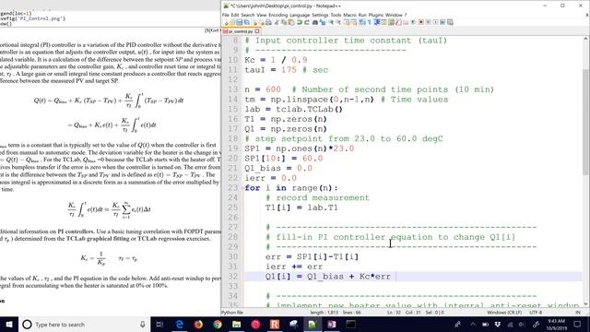Click the line 'SP1[10:] = 60.0'
The height and width of the screenshot is (332, 590).
tap(283, 158)
